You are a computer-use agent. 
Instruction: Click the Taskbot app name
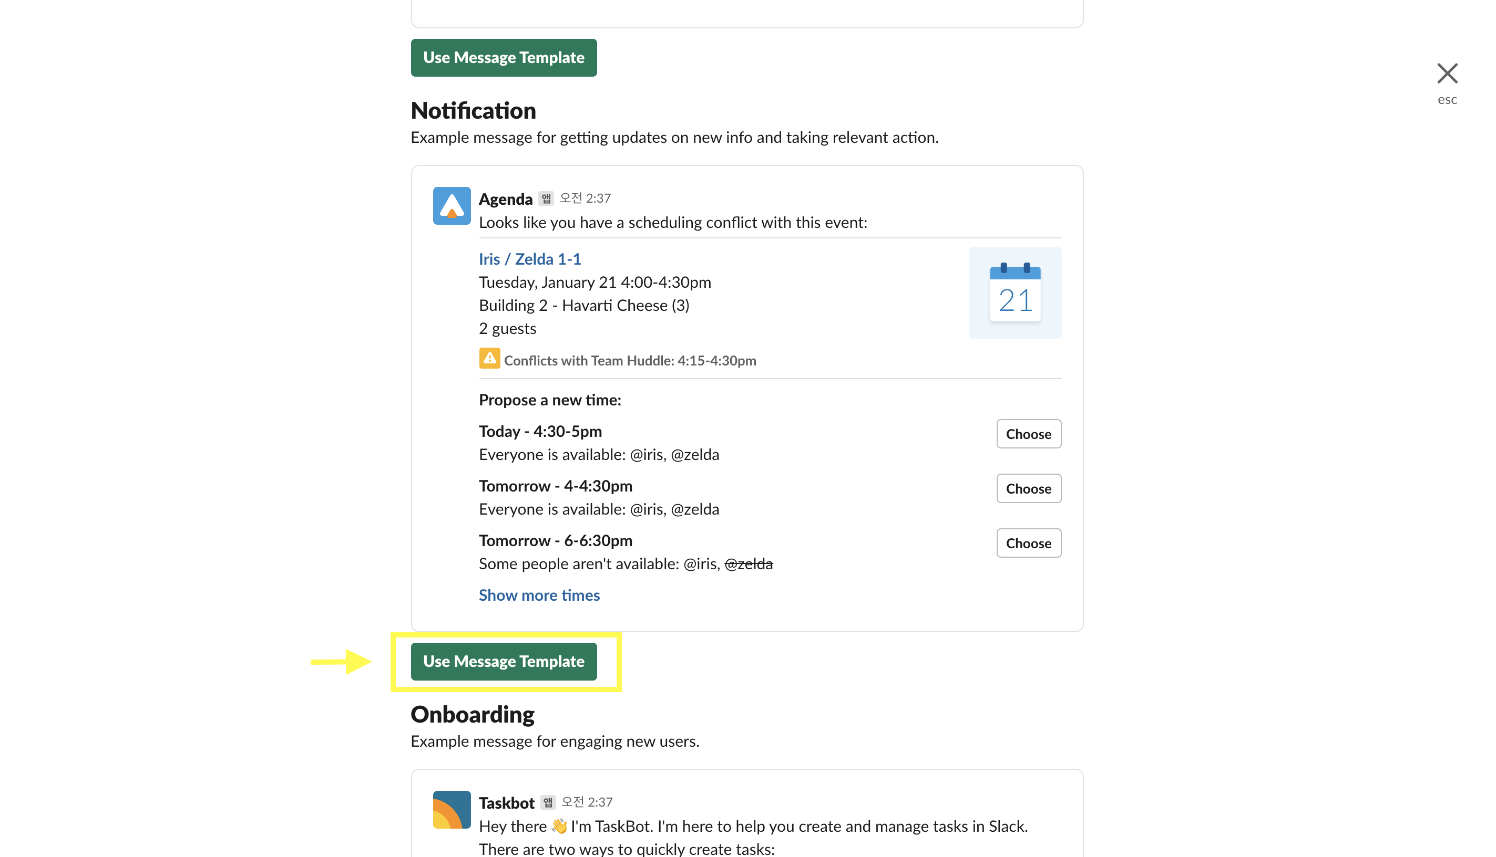pyautogui.click(x=506, y=802)
